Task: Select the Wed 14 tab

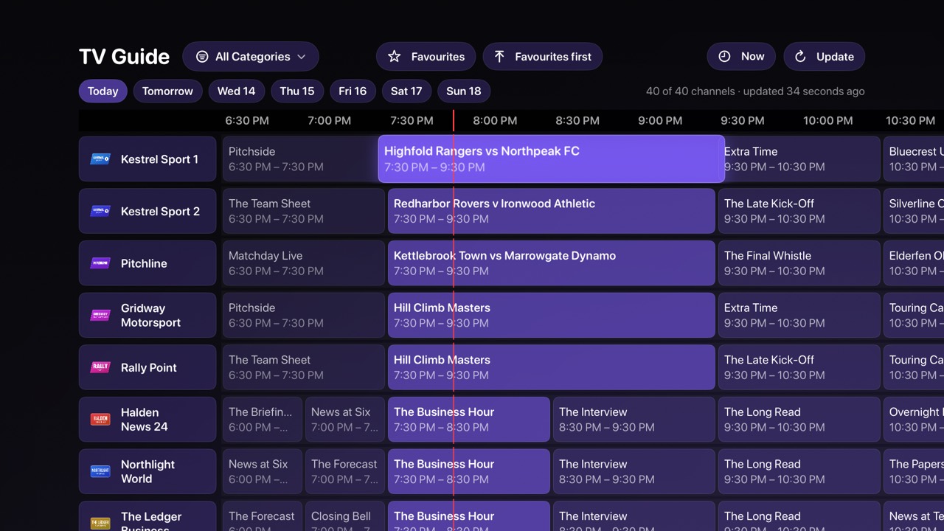Action: [236, 91]
